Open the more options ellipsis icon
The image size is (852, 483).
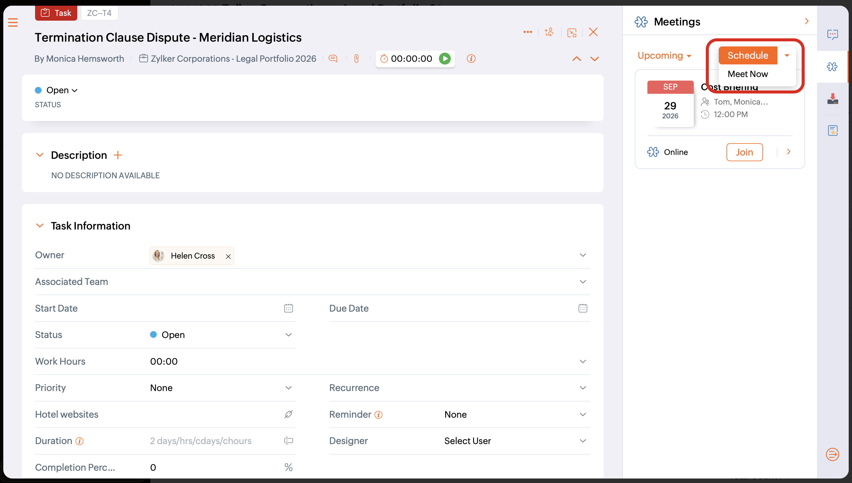(x=528, y=32)
